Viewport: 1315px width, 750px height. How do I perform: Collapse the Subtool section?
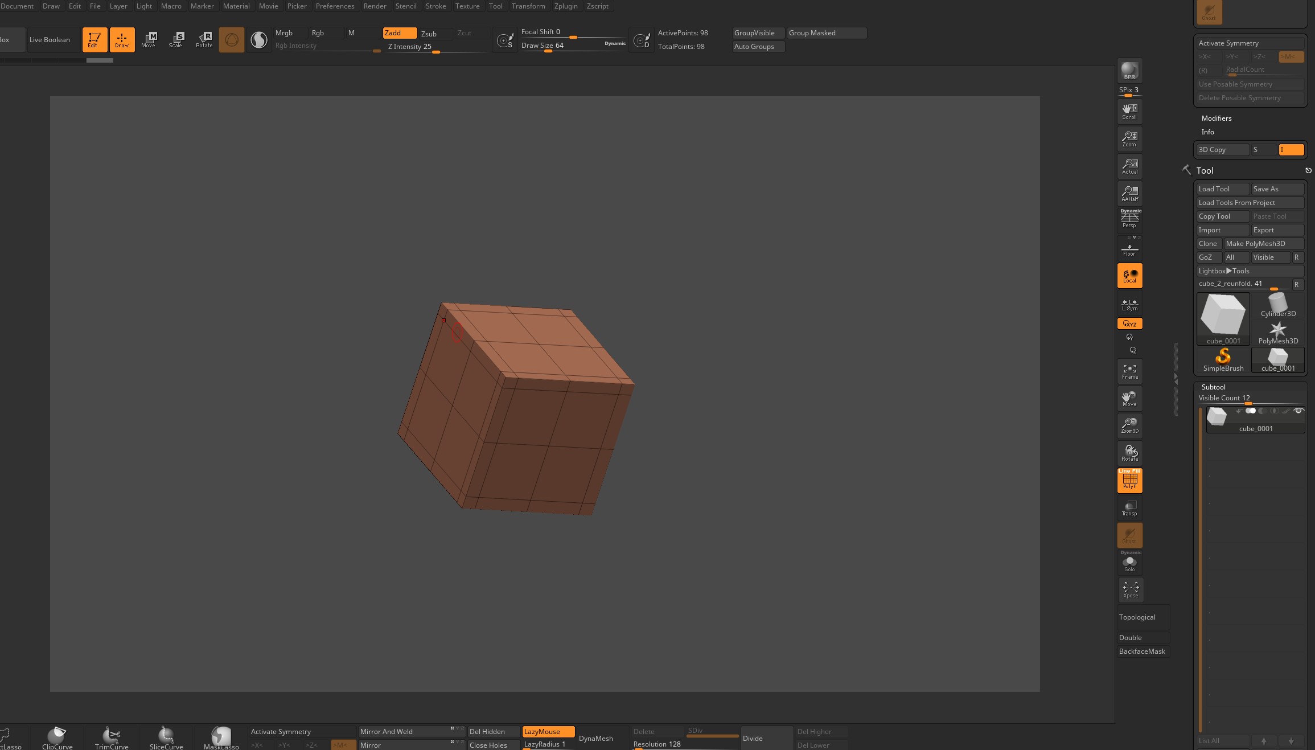click(1213, 387)
